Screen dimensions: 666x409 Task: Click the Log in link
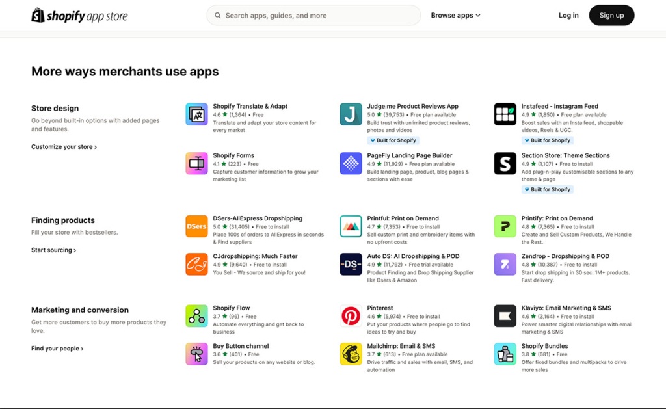click(x=568, y=16)
